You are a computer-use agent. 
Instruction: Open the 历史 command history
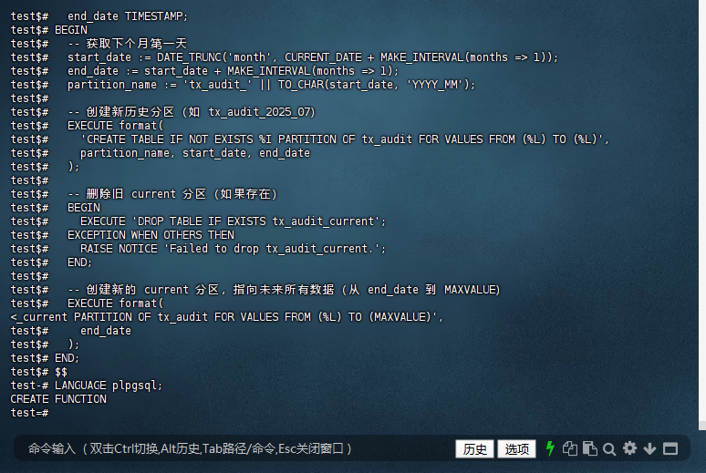pyautogui.click(x=474, y=448)
